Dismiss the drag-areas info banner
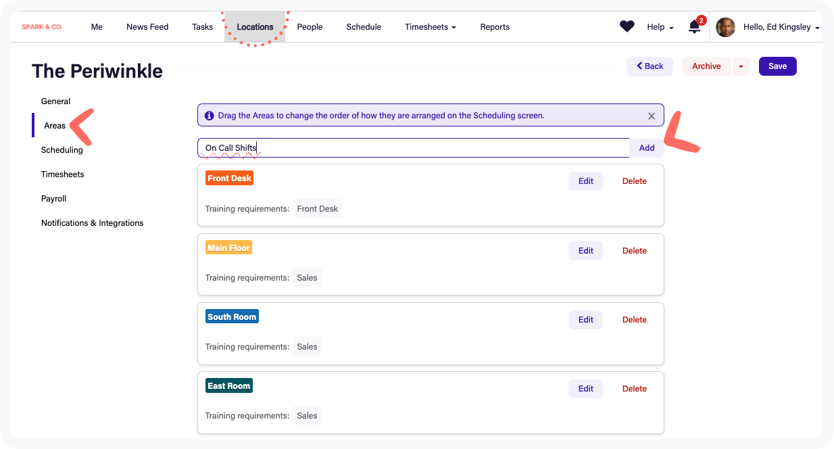Screen dimensions: 834x449 coord(651,115)
